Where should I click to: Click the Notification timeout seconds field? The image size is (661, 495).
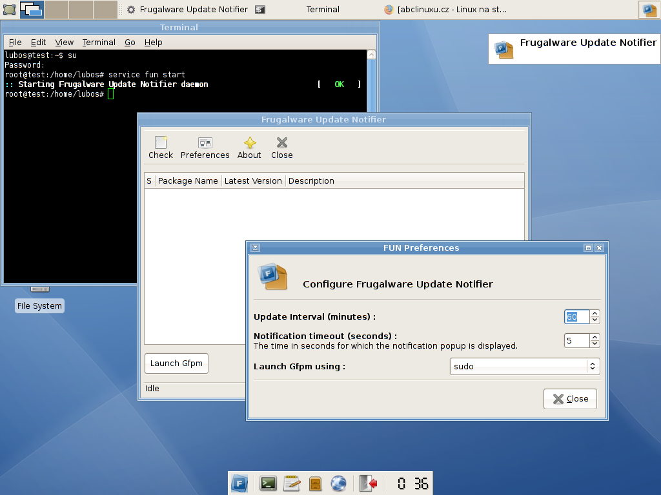point(576,340)
